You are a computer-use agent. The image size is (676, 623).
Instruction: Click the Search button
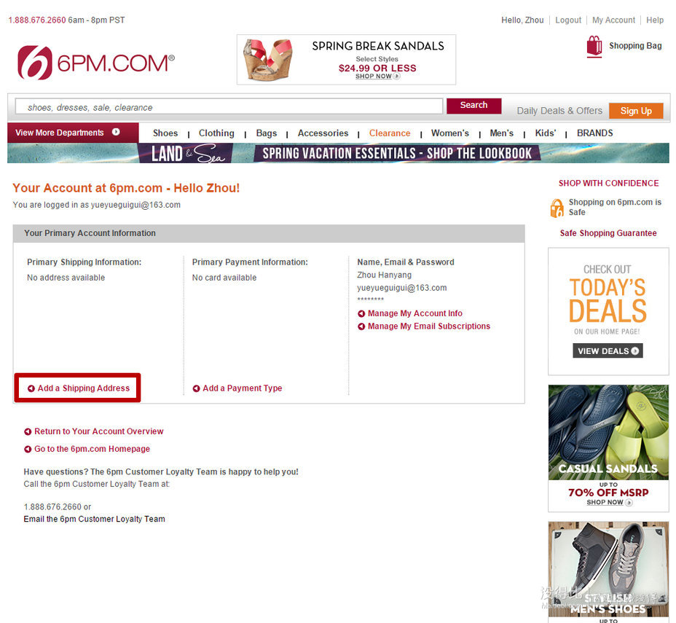473,106
